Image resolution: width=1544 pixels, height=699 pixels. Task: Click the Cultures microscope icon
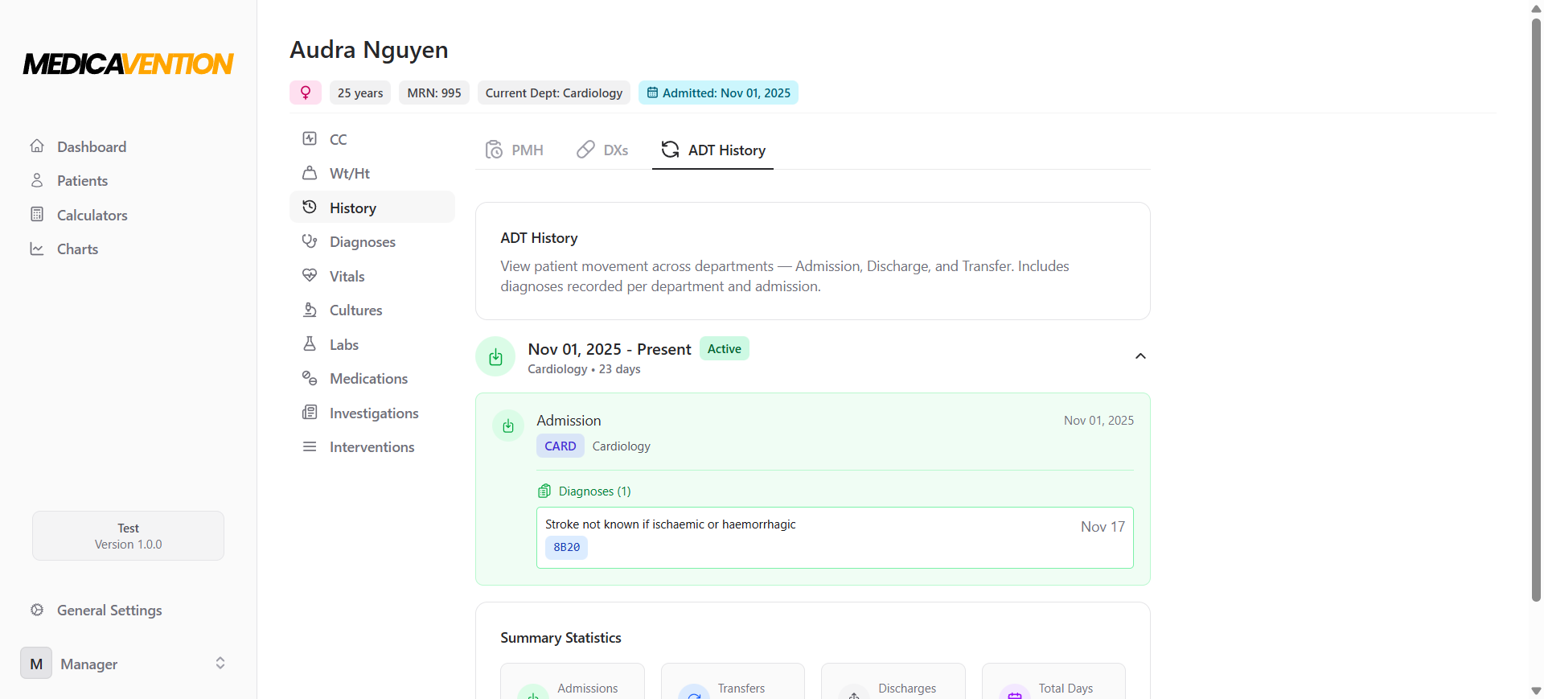pyautogui.click(x=310, y=310)
